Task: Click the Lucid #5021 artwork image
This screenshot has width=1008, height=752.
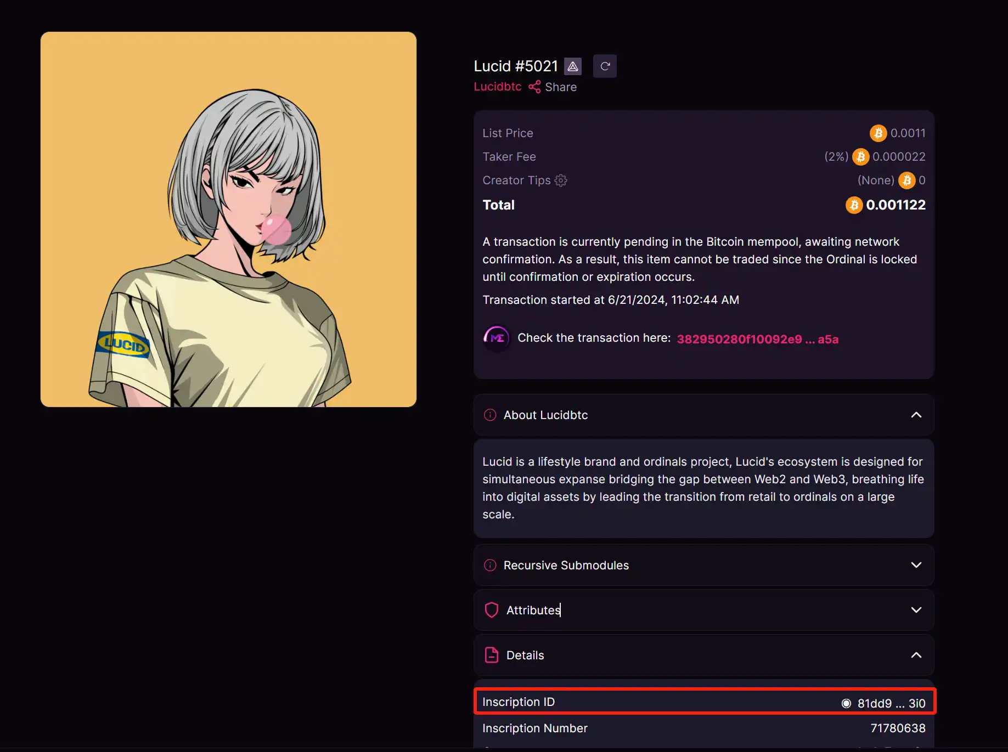Action: click(x=228, y=219)
